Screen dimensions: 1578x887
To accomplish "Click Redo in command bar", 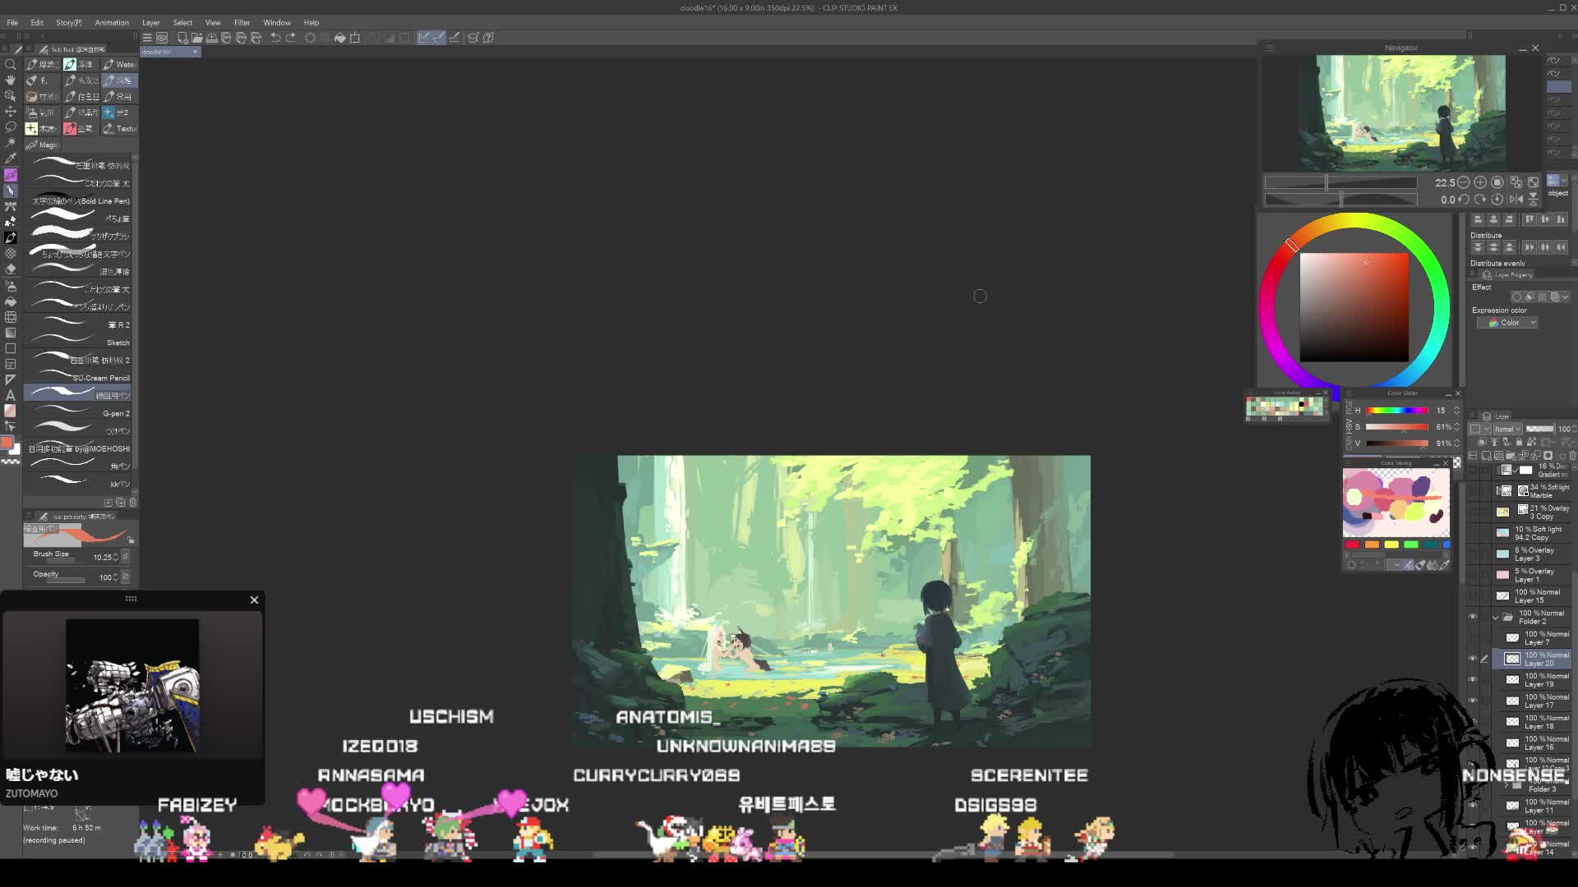I will (291, 38).
